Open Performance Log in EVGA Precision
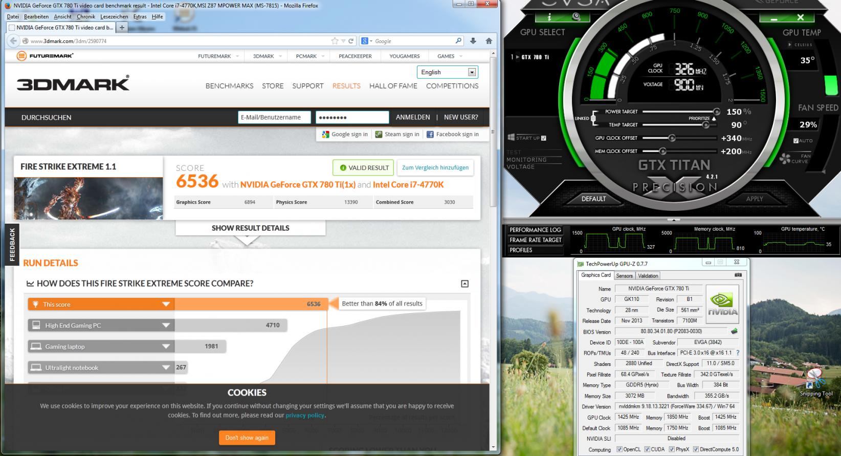841x456 pixels. pos(536,230)
